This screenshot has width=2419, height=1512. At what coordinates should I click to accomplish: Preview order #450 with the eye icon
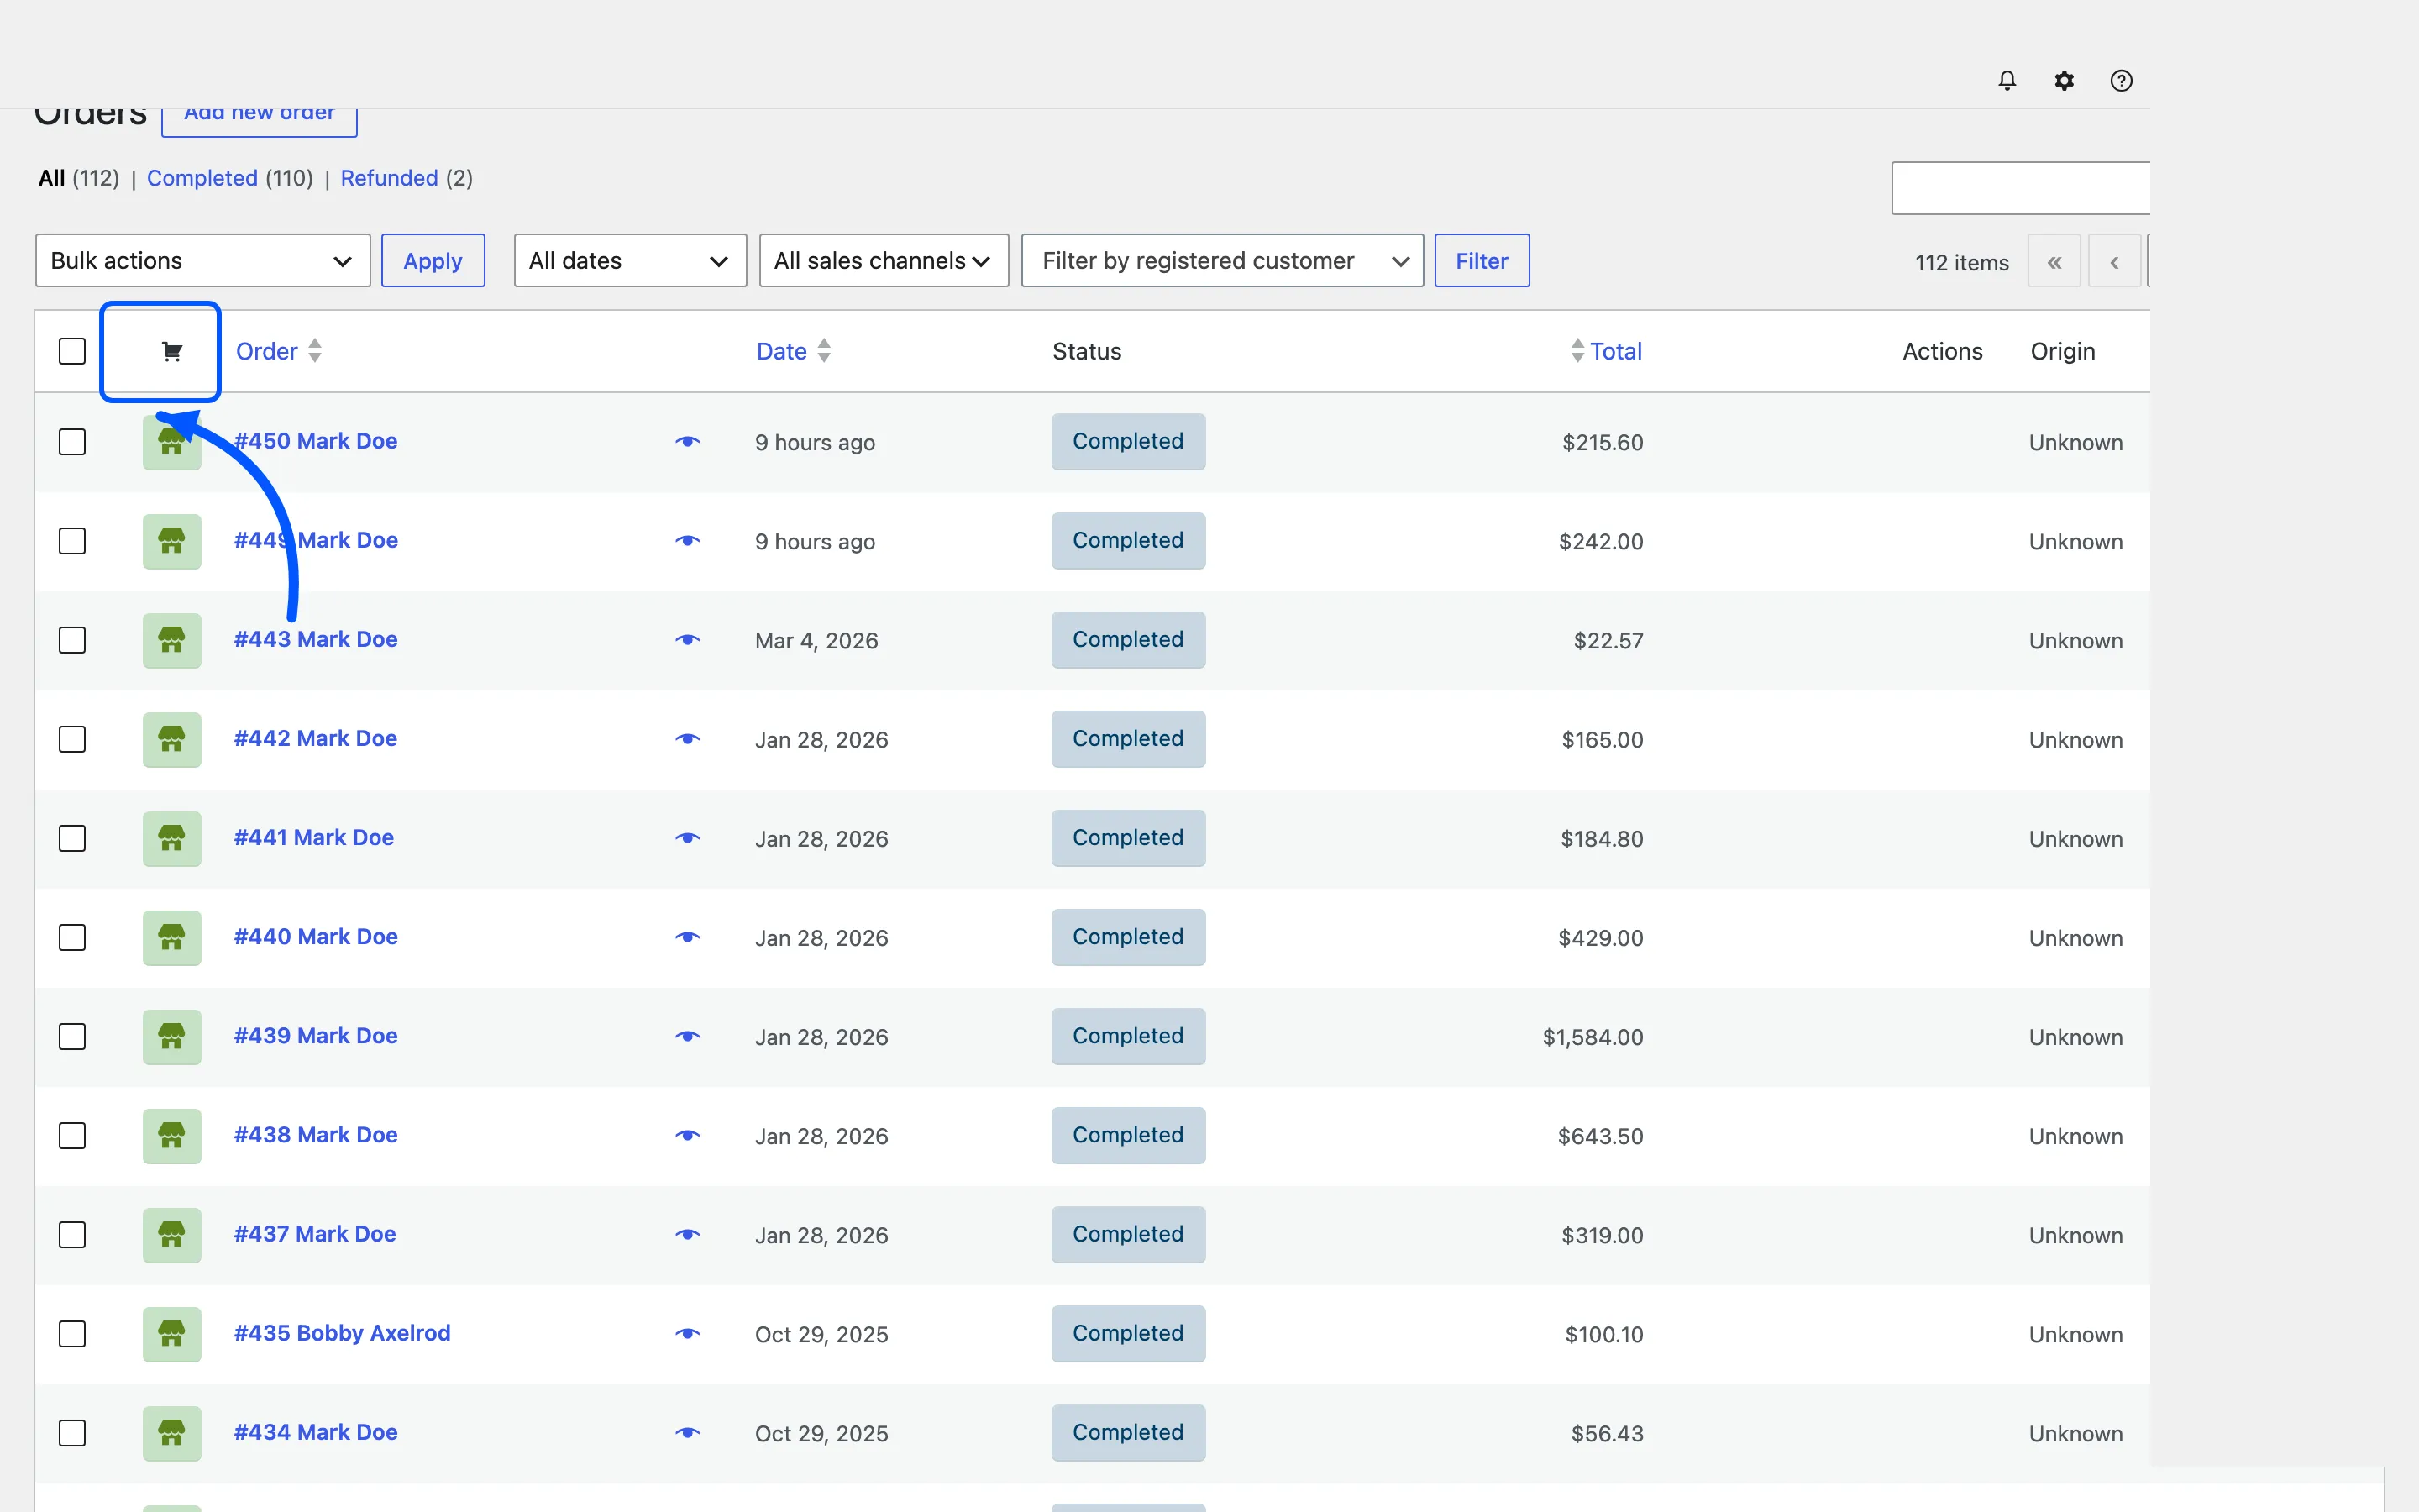(688, 441)
